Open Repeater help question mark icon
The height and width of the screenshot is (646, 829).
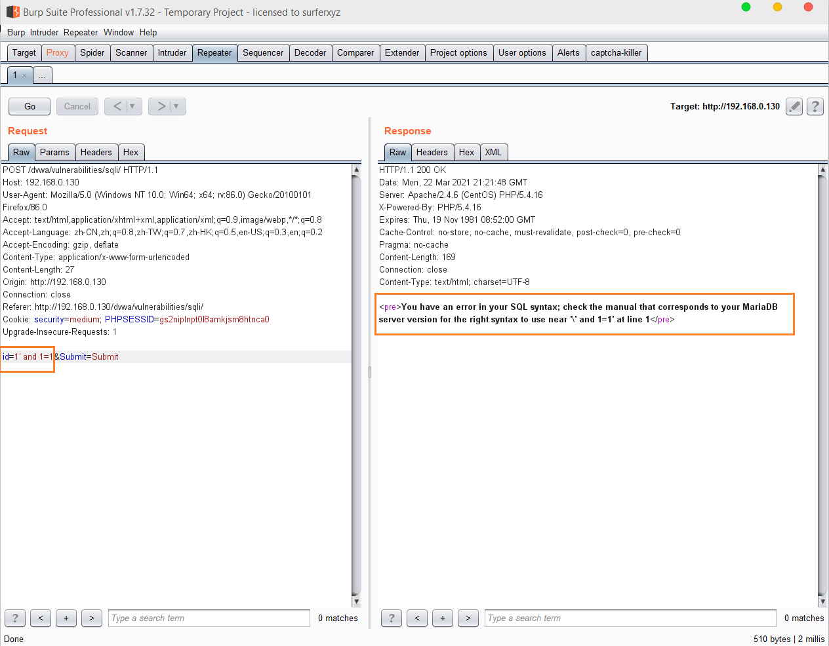click(x=815, y=106)
